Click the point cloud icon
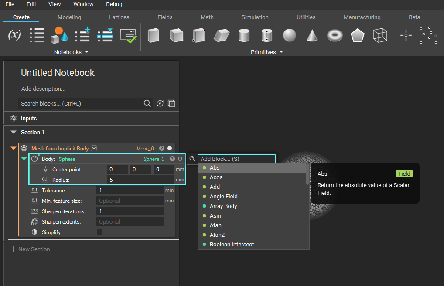This screenshot has height=286, width=444. 428,35
